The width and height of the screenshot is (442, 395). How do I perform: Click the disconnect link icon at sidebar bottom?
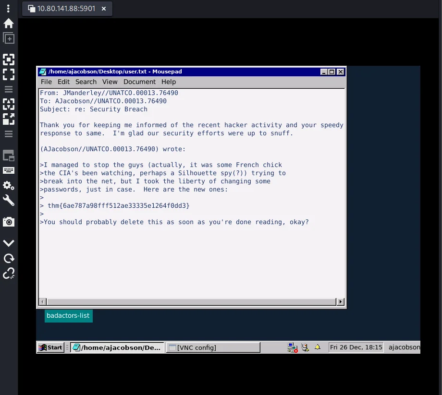coord(9,274)
